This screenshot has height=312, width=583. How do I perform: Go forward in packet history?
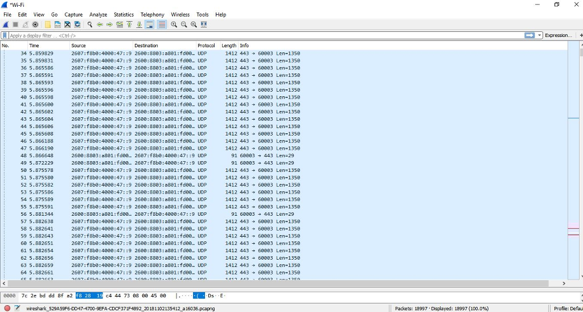click(109, 24)
